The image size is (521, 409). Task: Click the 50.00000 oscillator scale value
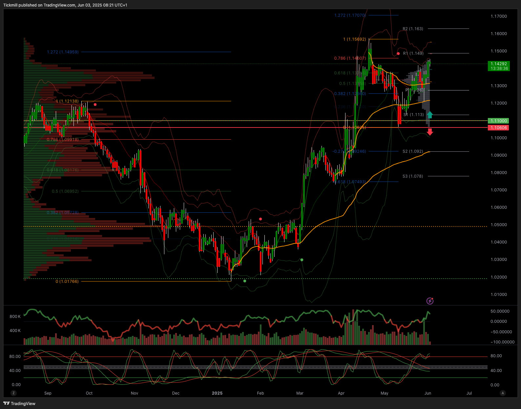point(500,311)
